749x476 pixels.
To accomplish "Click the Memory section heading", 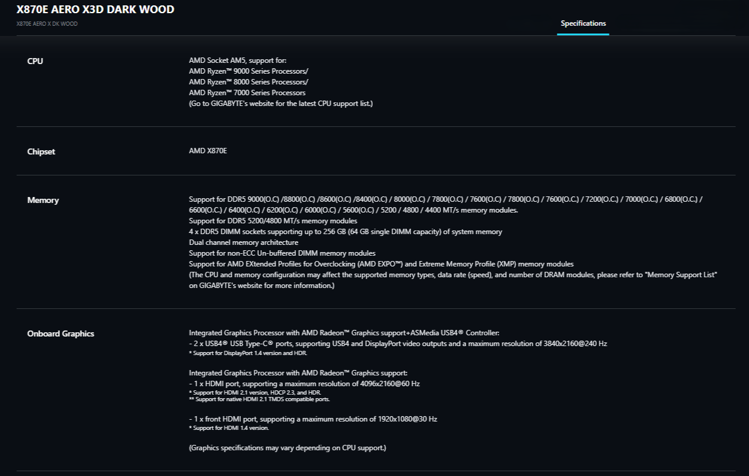I will pyautogui.click(x=43, y=200).
